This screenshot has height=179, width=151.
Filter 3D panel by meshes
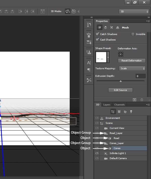tap(119, 112)
